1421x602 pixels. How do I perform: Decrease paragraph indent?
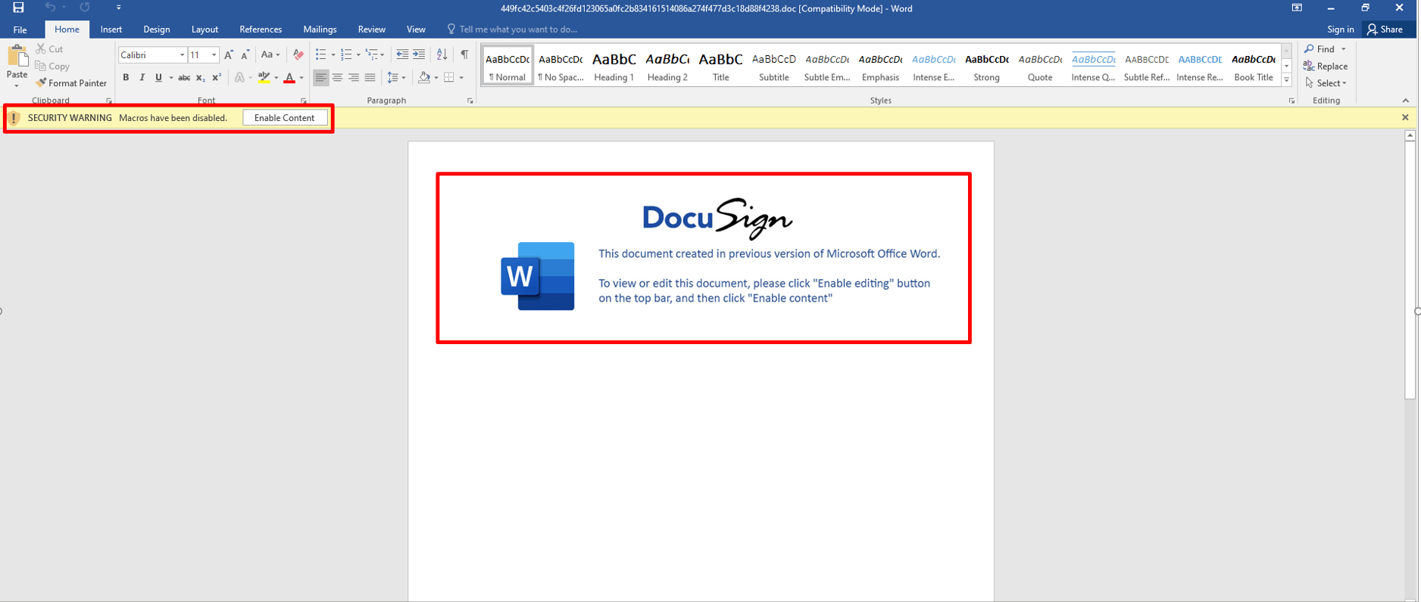click(x=402, y=54)
